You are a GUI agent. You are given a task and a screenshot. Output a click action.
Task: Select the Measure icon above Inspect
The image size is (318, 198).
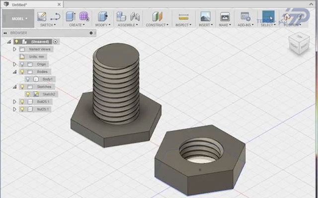[183, 17]
